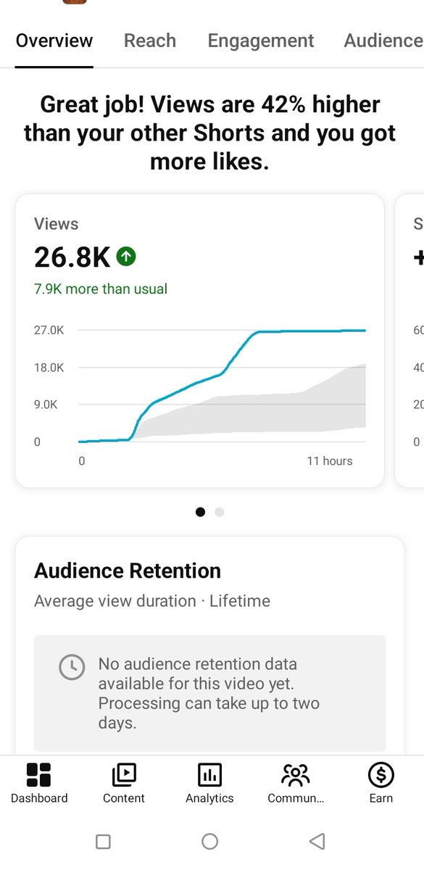Open the Content section icon
424x870 pixels.
[124, 775]
